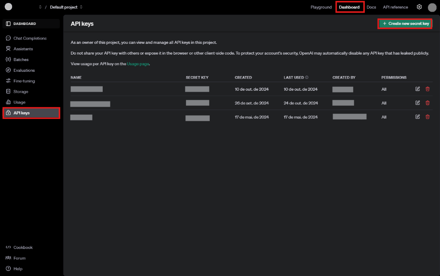The height and width of the screenshot is (276, 440).
Task: Open the Cookbook link in sidebar
Action: 23,248
